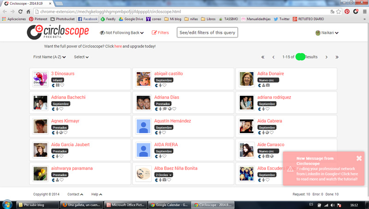Click globe icon under Agnes Kirmayr
The width and height of the screenshot is (369, 209).
click(61, 133)
